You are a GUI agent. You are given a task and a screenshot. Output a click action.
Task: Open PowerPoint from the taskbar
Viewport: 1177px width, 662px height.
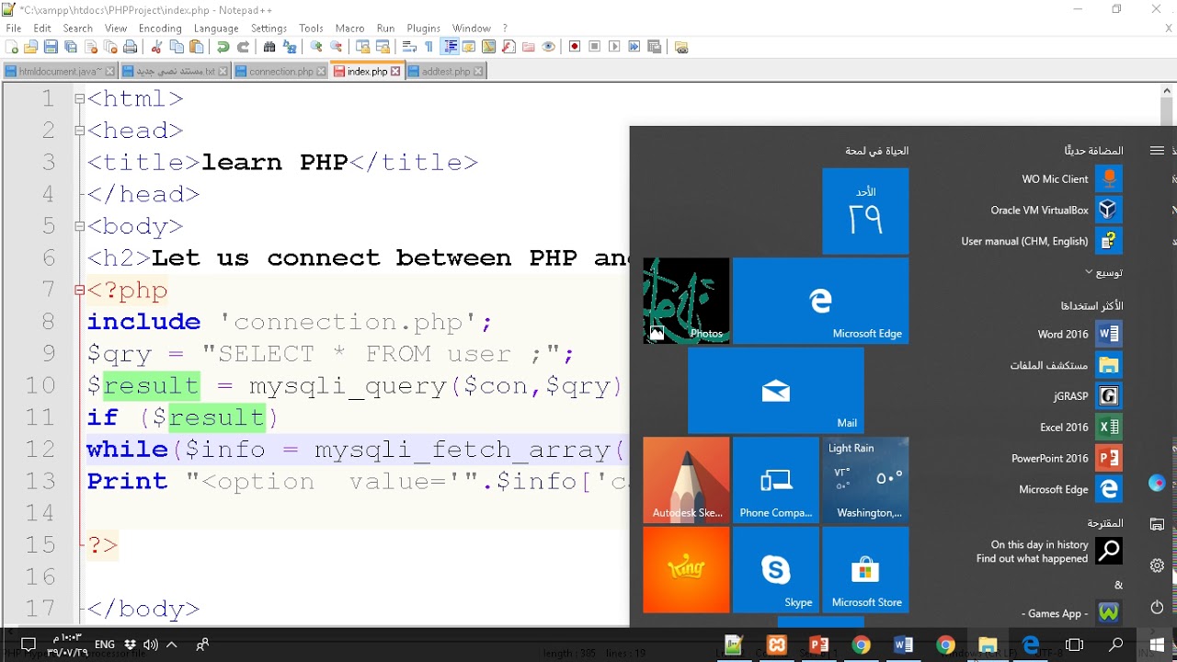(x=818, y=645)
